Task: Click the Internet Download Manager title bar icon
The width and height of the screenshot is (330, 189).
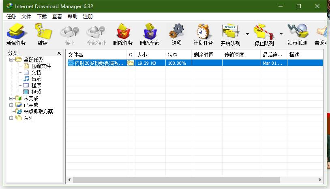Action: (9, 6)
